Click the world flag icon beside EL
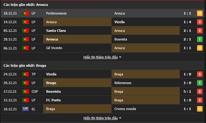Image resolution: width=206 pixels, height=123 pixels. [26, 109]
